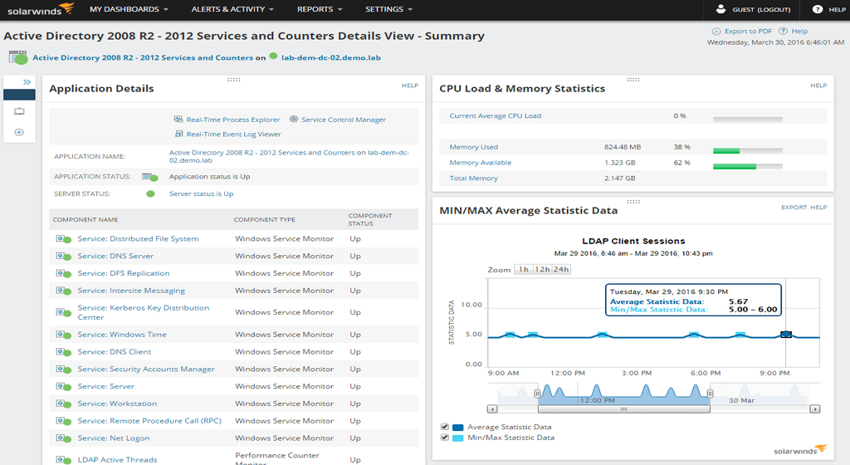Uncheck the Min/Max Statistic Data checkbox

pyautogui.click(x=445, y=438)
